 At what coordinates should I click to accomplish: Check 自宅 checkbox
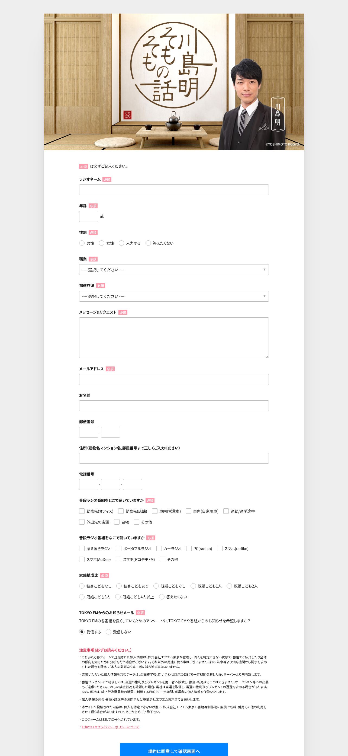click(x=117, y=522)
